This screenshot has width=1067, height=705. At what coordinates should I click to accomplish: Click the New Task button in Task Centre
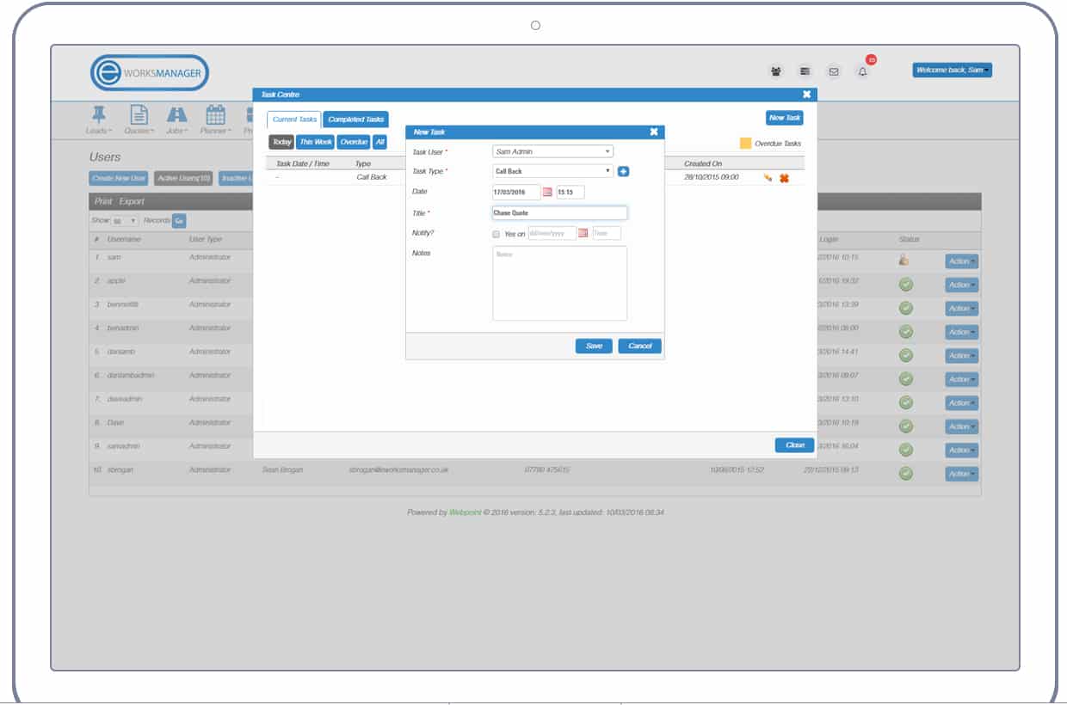tap(784, 118)
